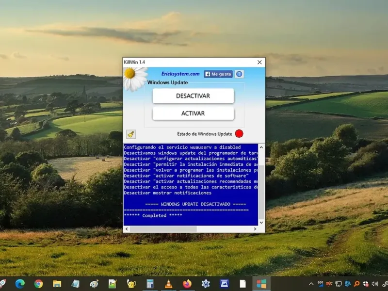Click the red Windows Update status indicator
This screenshot has width=388, height=291.
(239, 134)
